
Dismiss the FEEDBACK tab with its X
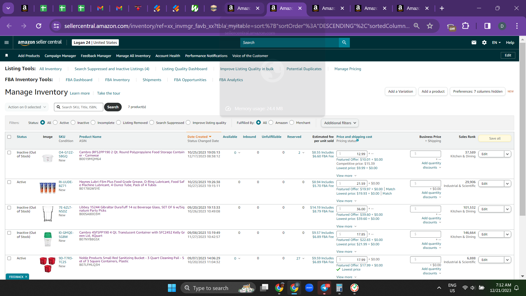26,277
